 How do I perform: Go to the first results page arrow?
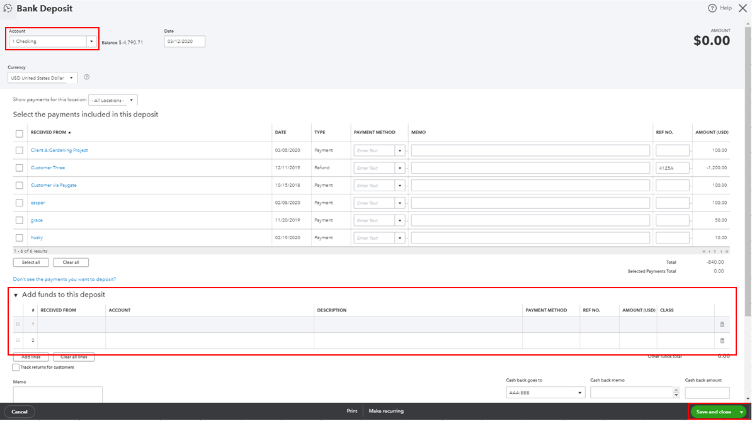pos(704,252)
